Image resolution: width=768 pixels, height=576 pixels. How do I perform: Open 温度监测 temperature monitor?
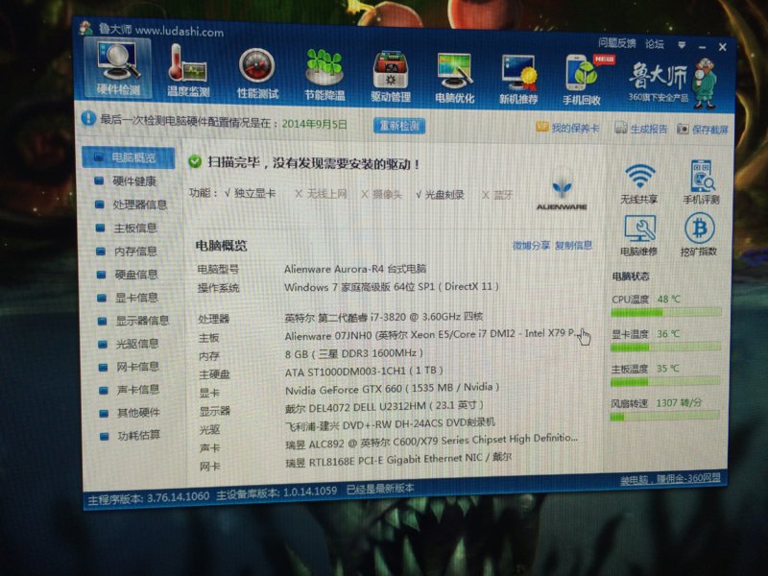(188, 71)
